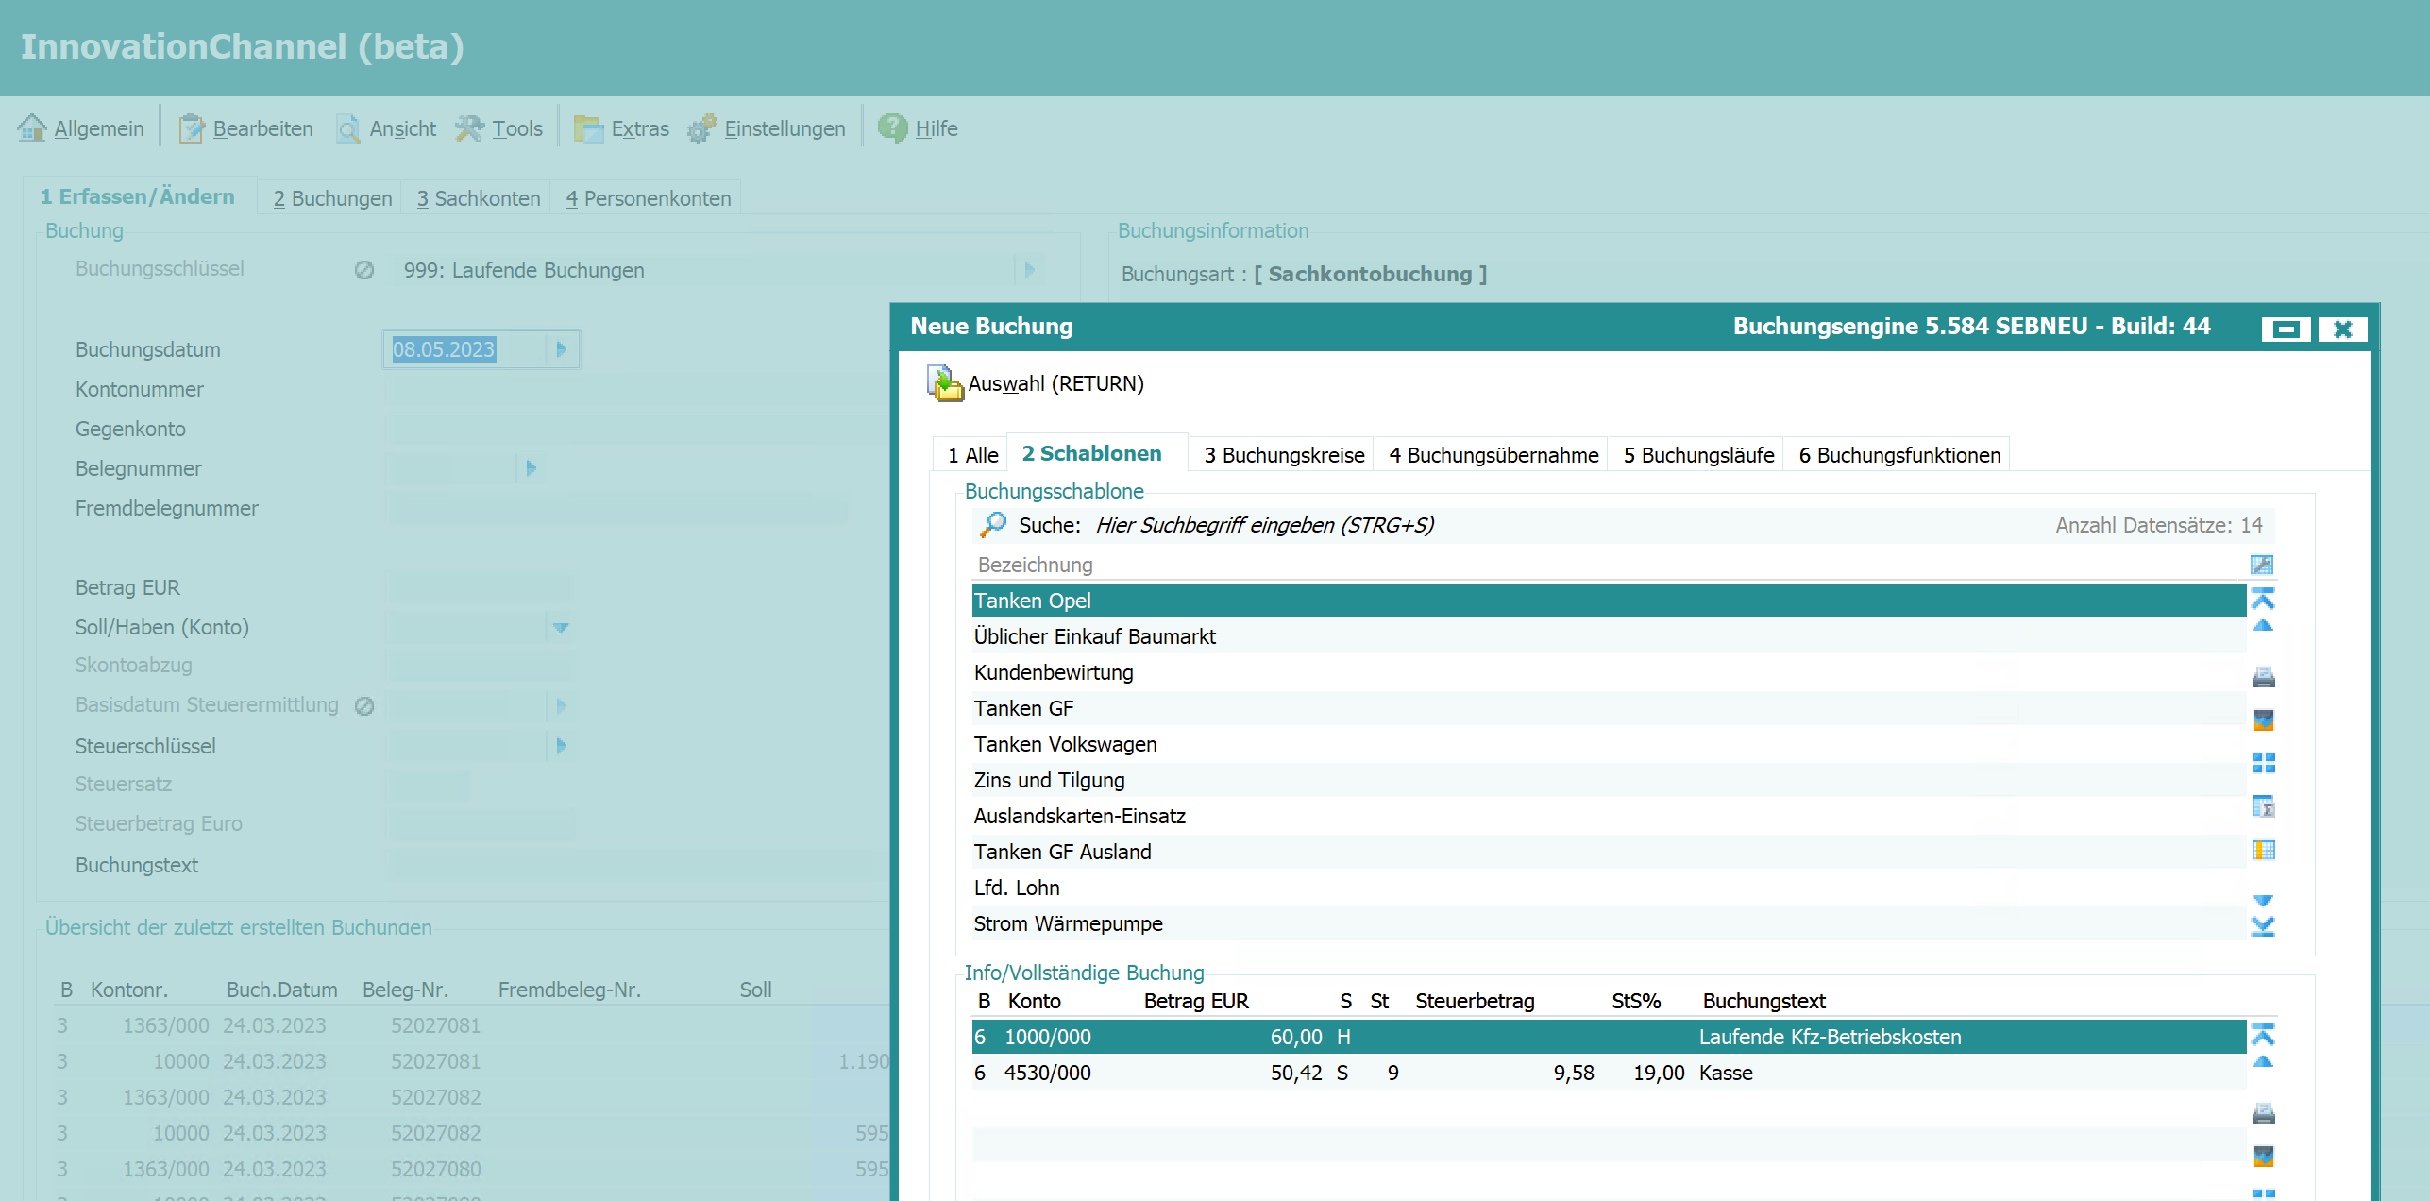The image size is (2430, 1201).
Task: Click the sum table icon
Action: click(x=2263, y=806)
